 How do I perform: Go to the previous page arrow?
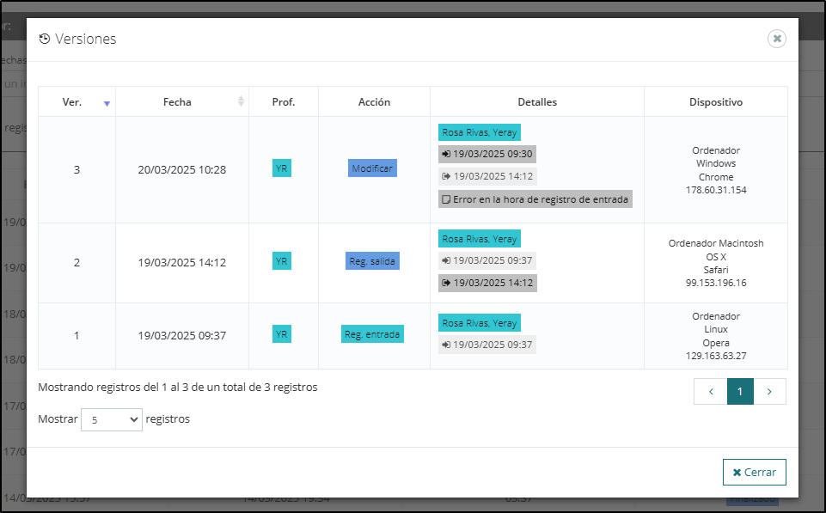tap(711, 391)
